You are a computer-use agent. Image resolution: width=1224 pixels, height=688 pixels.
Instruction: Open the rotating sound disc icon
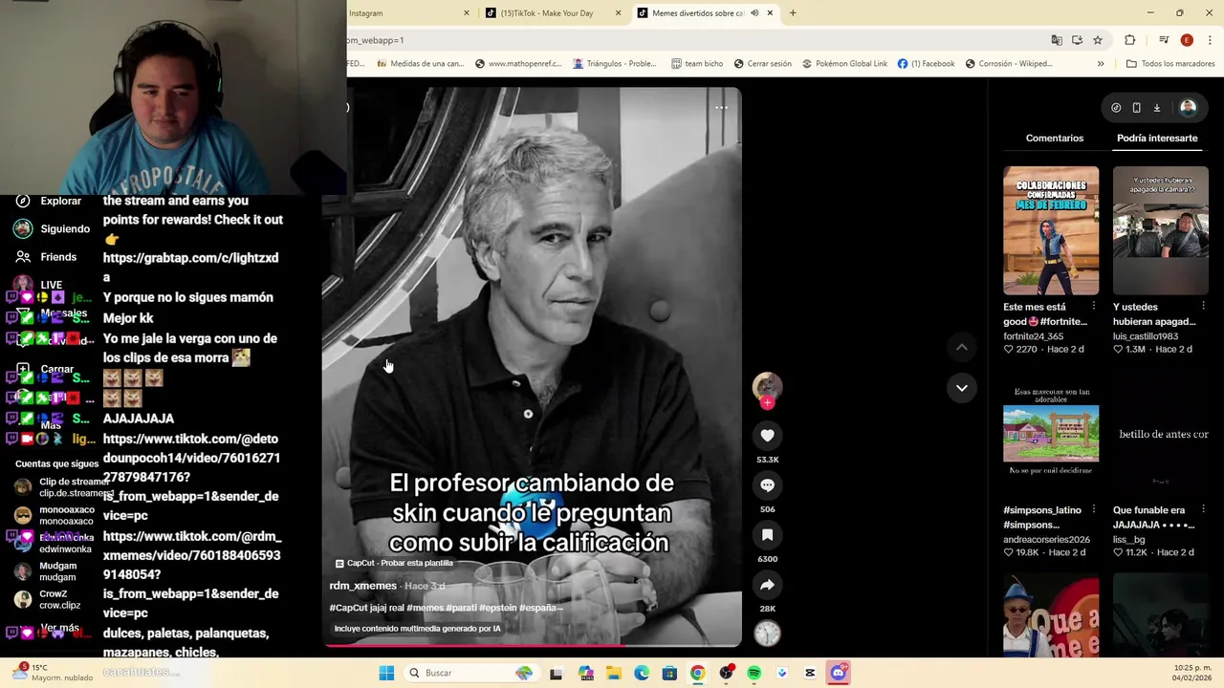click(x=767, y=633)
